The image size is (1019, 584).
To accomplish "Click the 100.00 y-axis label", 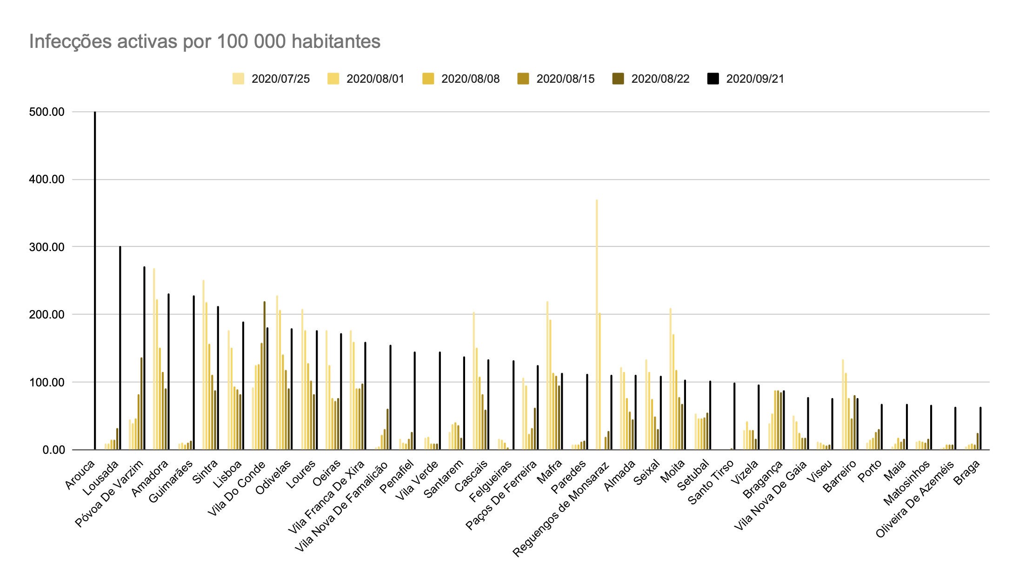I will (47, 382).
